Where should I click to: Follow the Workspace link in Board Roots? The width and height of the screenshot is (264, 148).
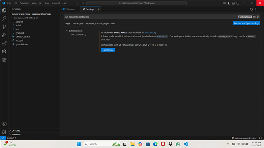[150, 32]
